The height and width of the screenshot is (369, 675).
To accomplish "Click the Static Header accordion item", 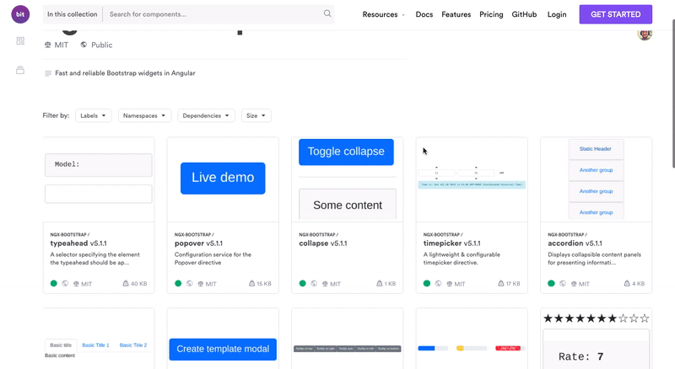I will point(596,149).
